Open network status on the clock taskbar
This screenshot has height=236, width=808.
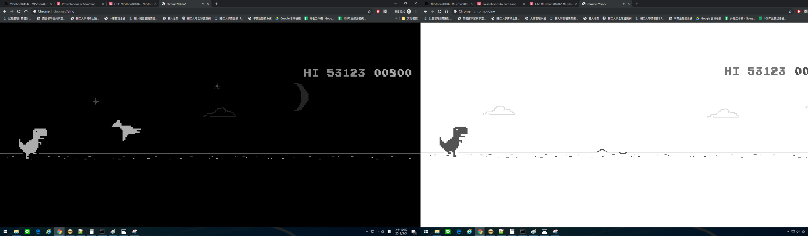(372, 231)
